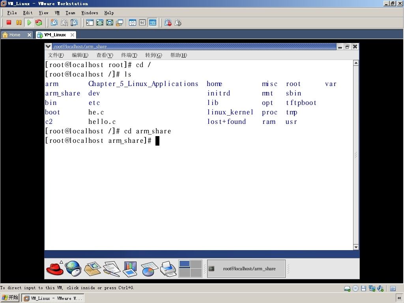
Task: Click the toolbar icon with warning triangle
Action: point(120,22)
